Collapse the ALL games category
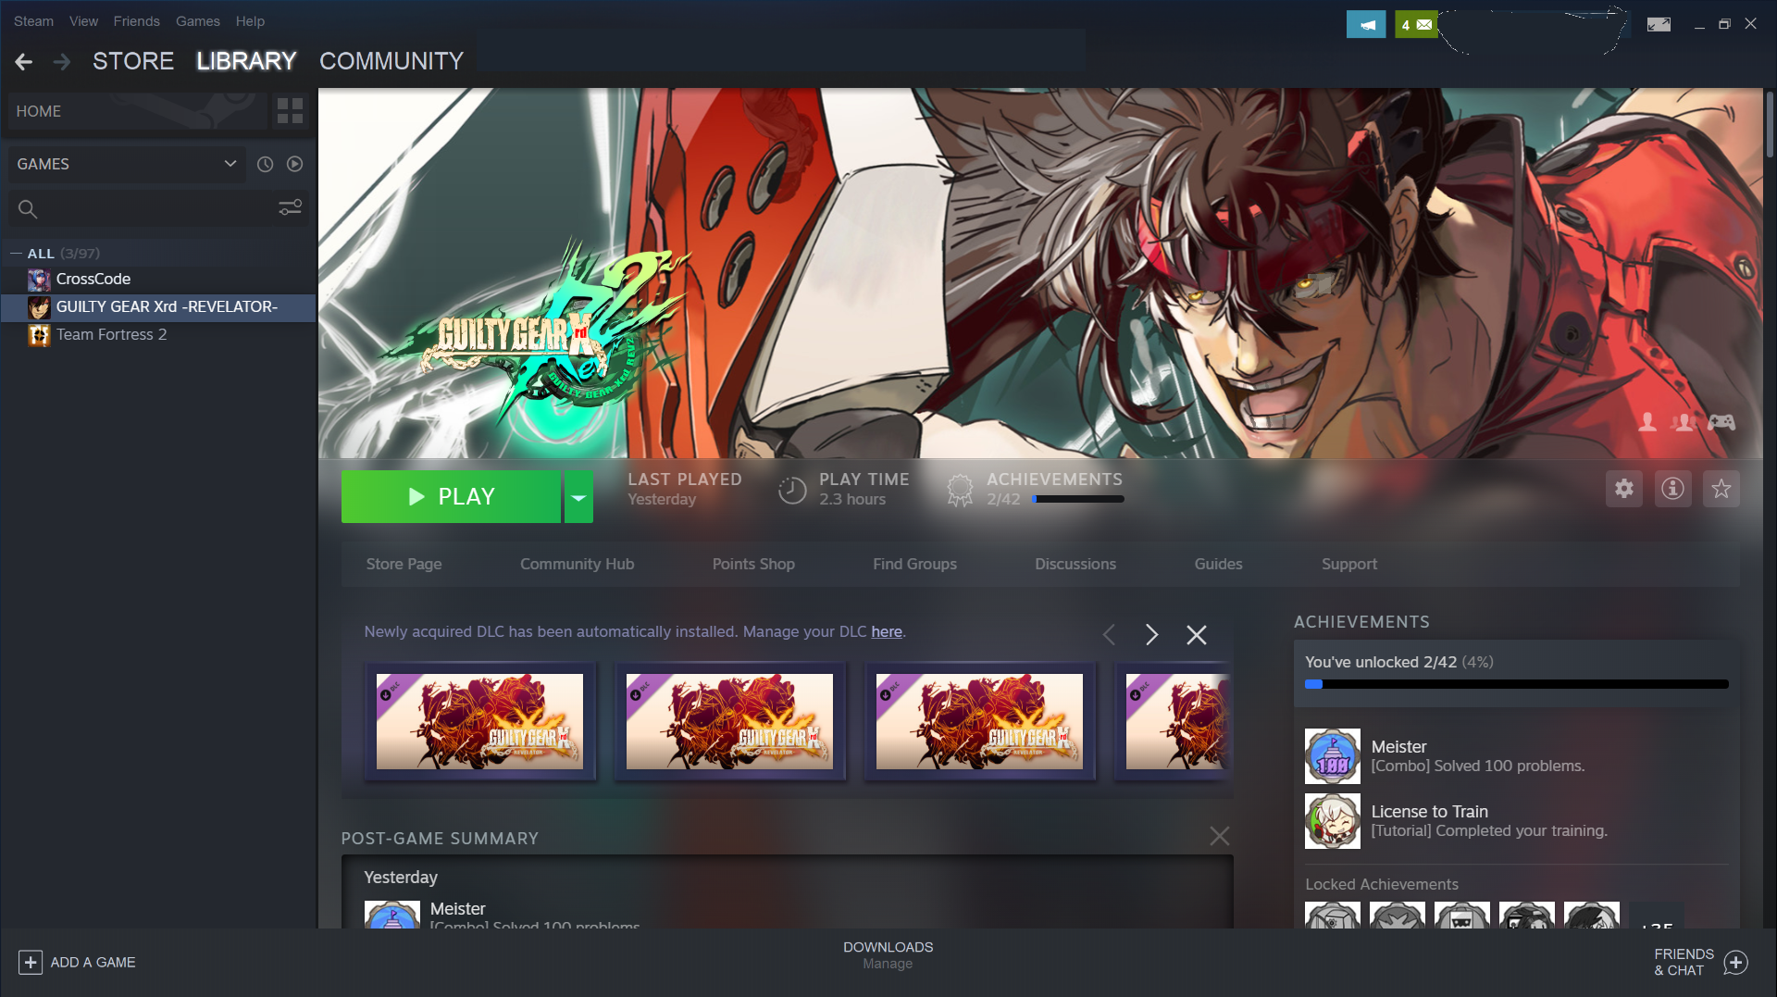The image size is (1777, 997). [x=16, y=254]
